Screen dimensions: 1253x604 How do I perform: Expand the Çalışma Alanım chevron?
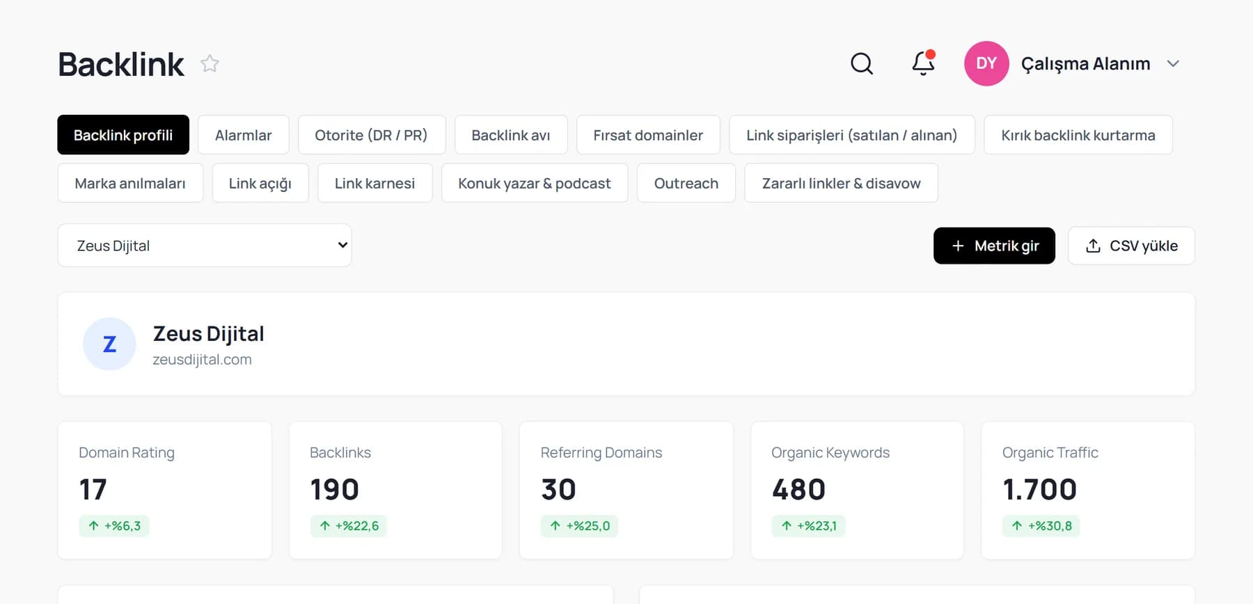tap(1173, 63)
